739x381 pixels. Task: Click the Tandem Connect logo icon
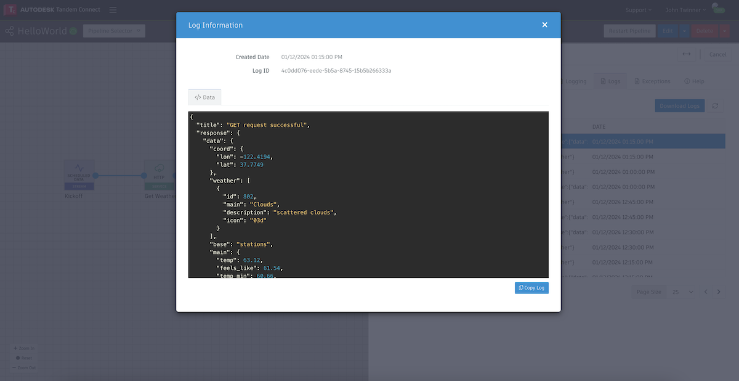point(10,10)
